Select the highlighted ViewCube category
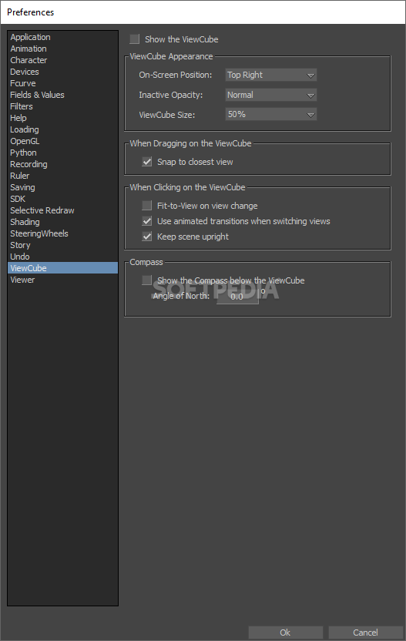The height and width of the screenshot is (641, 406). (63, 268)
